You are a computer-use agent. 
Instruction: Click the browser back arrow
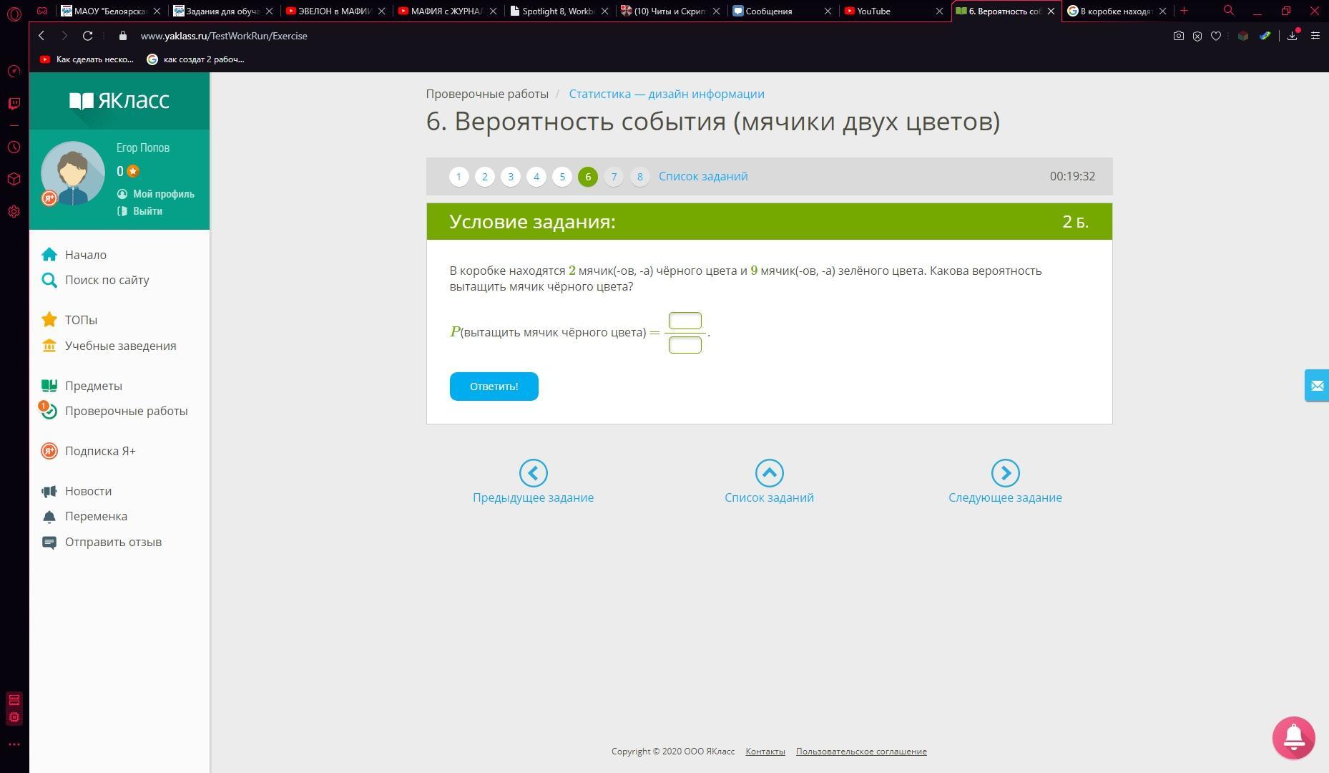[41, 36]
